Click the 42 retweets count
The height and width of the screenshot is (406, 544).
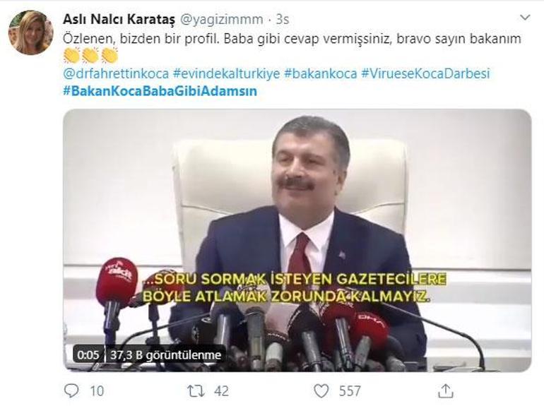click(x=221, y=391)
